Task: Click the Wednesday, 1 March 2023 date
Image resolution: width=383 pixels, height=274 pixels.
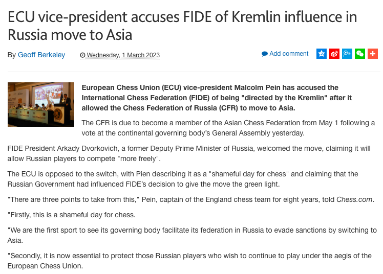Action: [x=123, y=55]
